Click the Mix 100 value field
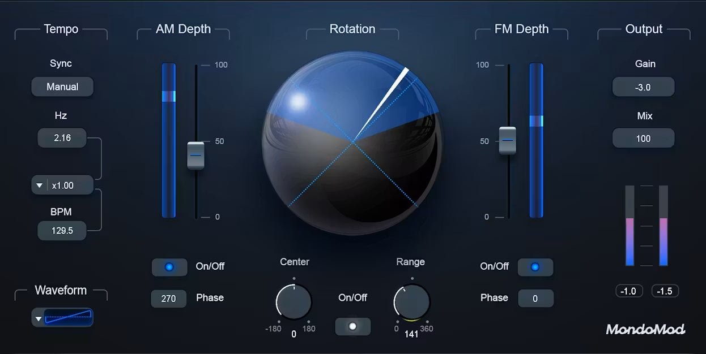The image size is (706, 354). click(x=644, y=139)
